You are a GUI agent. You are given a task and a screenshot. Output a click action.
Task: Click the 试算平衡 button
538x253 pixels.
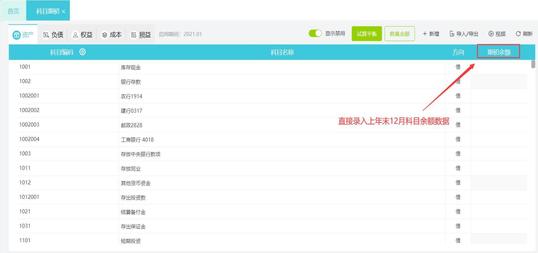click(x=367, y=34)
